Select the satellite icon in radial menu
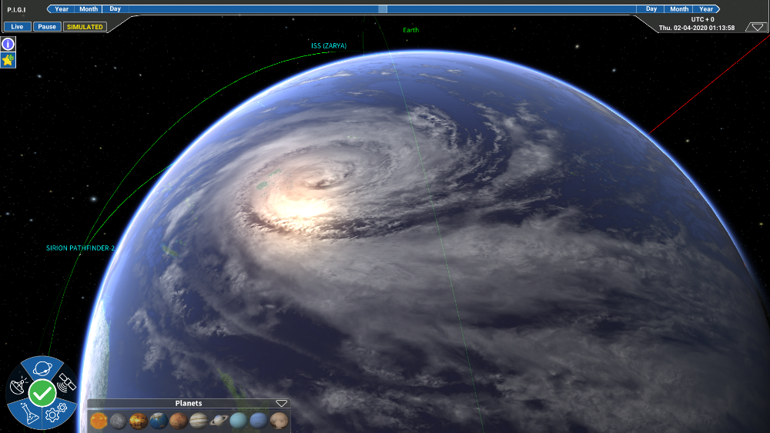 (66, 381)
